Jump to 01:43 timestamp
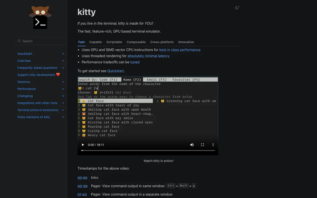The image size is (317, 198). pyautogui.click(x=82, y=195)
